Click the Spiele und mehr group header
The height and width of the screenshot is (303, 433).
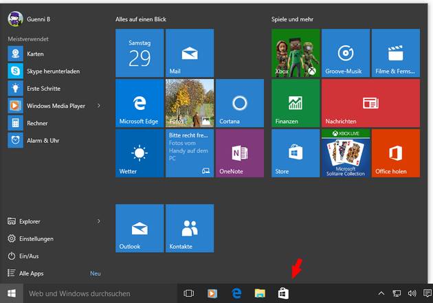[x=292, y=19]
